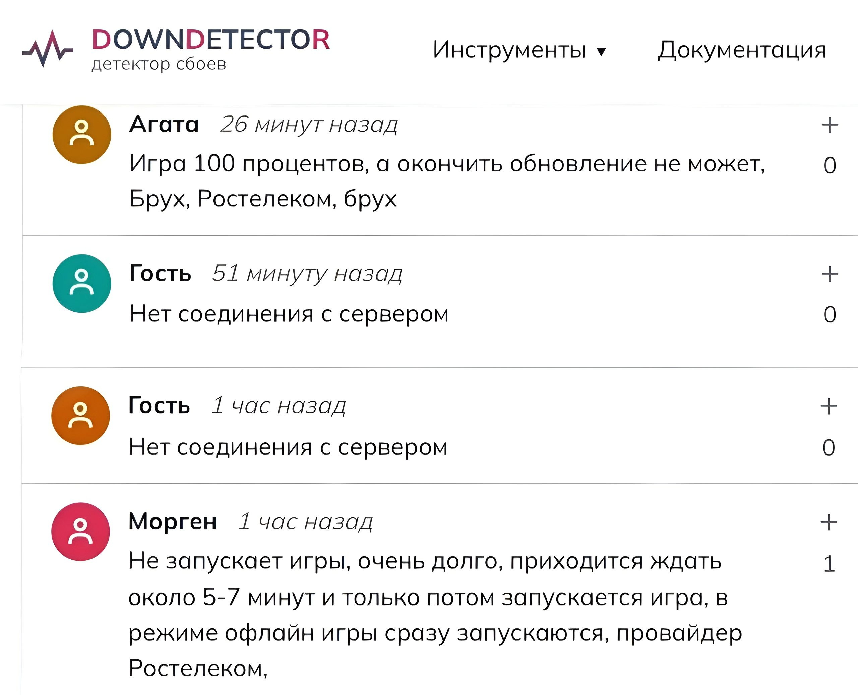Click the DOWNDETECTOR logo text
The width and height of the screenshot is (858, 695).
210,40
